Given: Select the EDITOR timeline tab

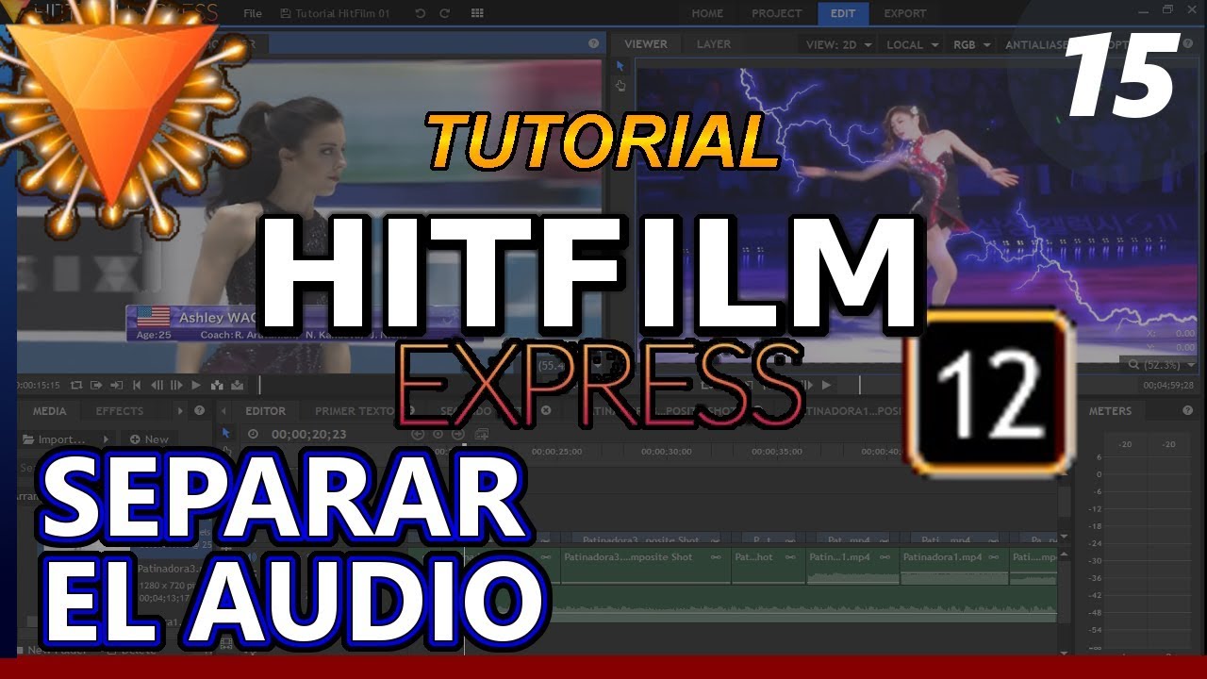Looking at the screenshot, I should click(x=266, y=411).
